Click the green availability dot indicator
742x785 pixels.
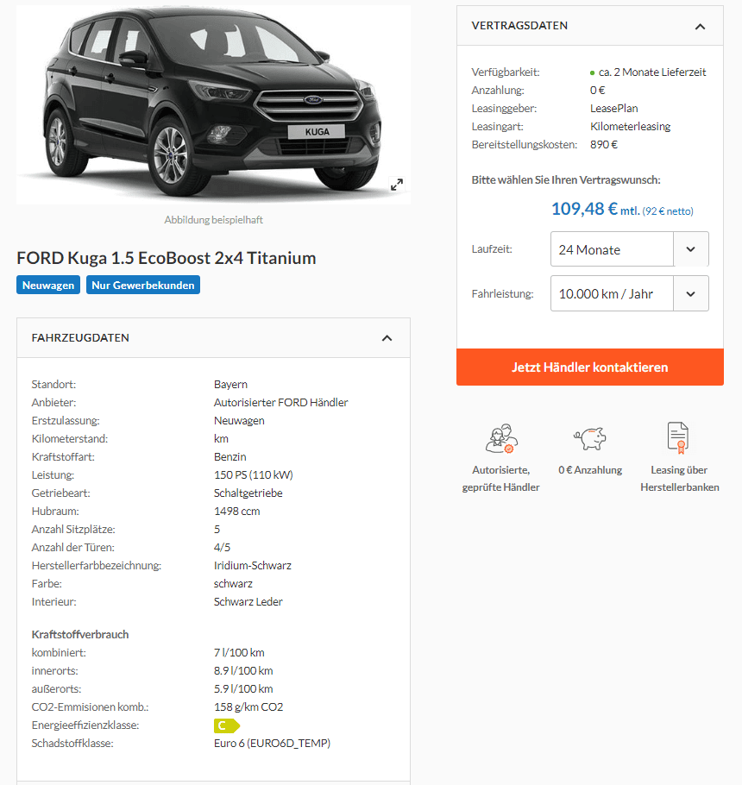[592, 73]
